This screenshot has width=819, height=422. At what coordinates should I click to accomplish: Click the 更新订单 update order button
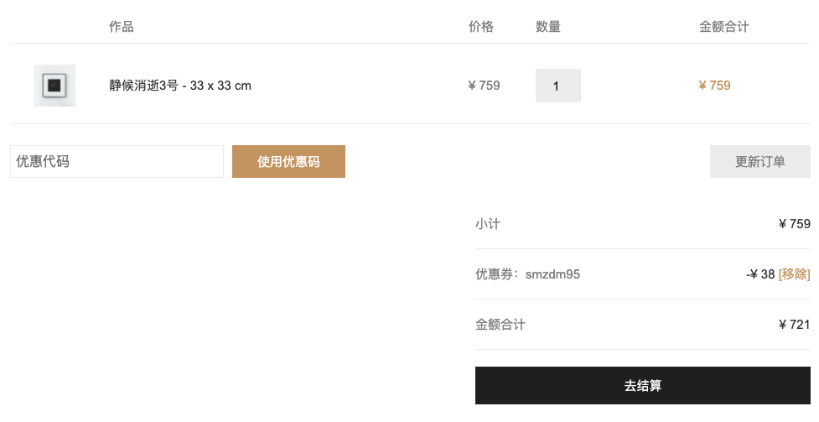760,161
